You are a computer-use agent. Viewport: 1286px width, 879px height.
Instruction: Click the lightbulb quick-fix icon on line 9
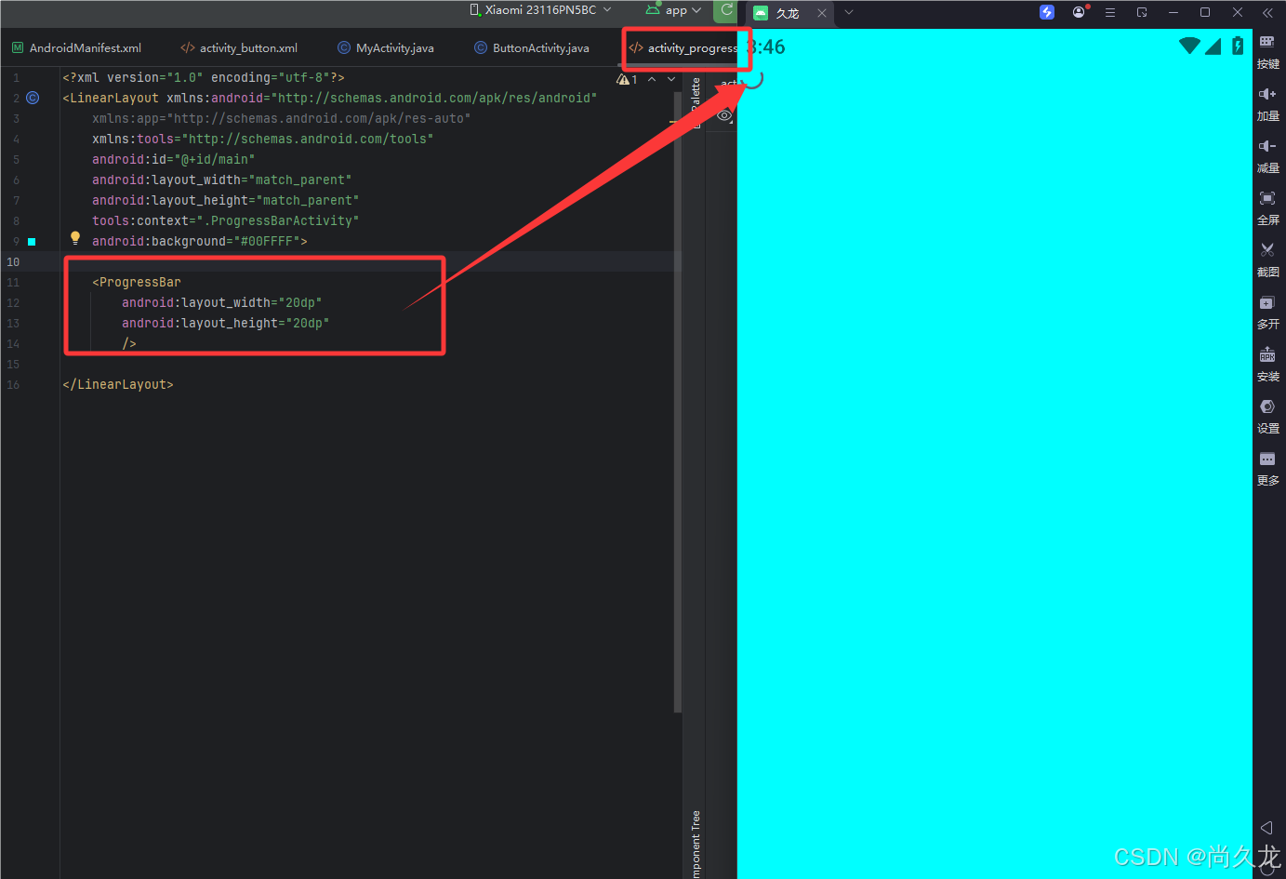[x=75, y=238]
